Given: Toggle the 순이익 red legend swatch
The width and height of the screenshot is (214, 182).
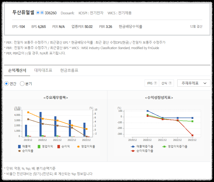Looking at the screenshot, I should [59, 146].
